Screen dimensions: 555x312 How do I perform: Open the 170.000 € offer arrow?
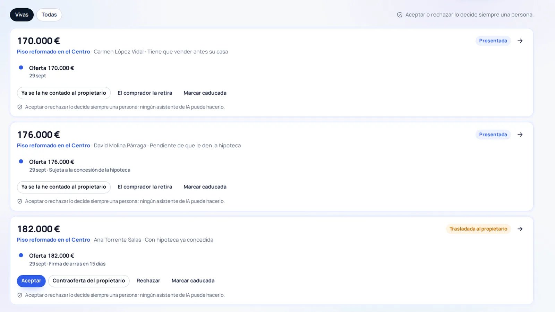point(520,41)
